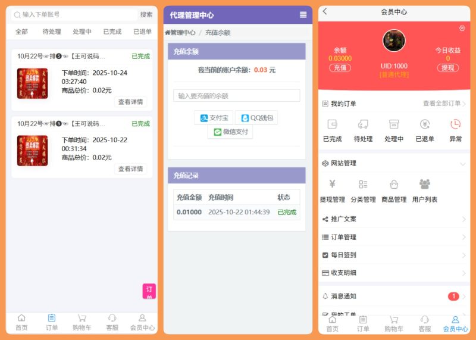The image size is (476, 340).
Task: Click the UID:1000 text
Action: pyautogui.click(x=394, y=66)
